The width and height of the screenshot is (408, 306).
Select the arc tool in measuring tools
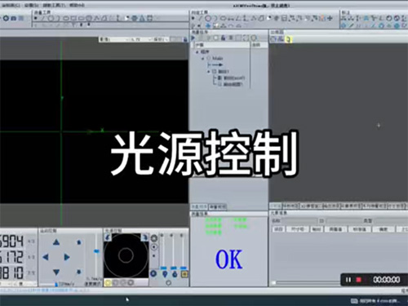pyautogui.click(x=215, y=18)
